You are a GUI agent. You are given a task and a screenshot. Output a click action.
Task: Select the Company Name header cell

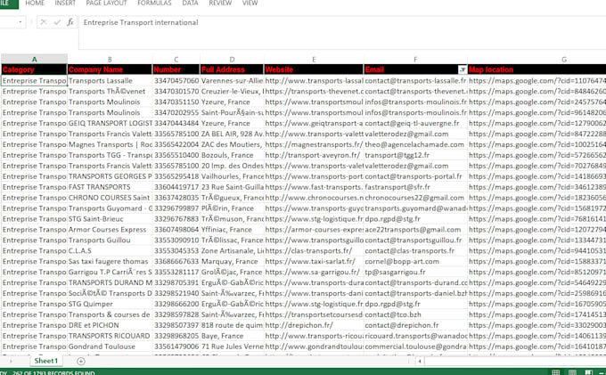[110, 69]
